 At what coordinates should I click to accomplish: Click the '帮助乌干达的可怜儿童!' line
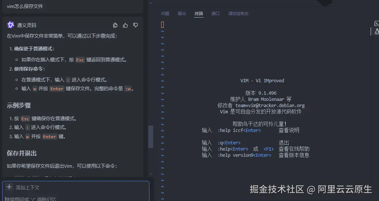pyautogui.click(x=259, y=124)
